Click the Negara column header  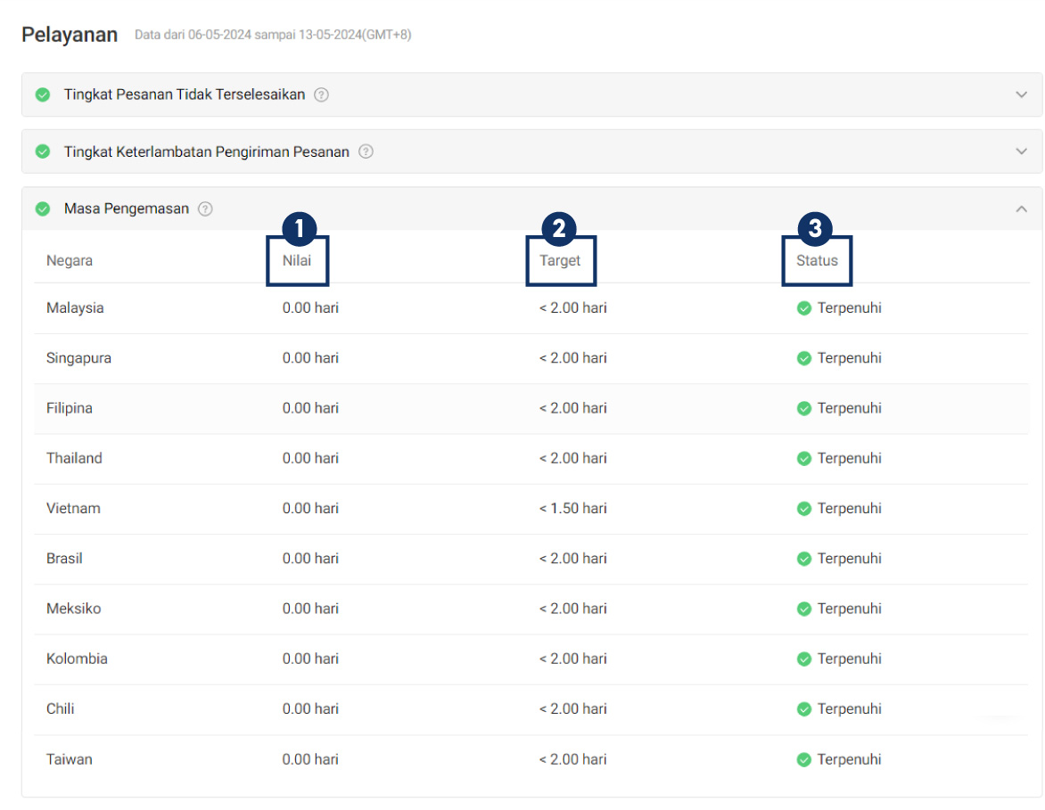(x=70, y=260)
